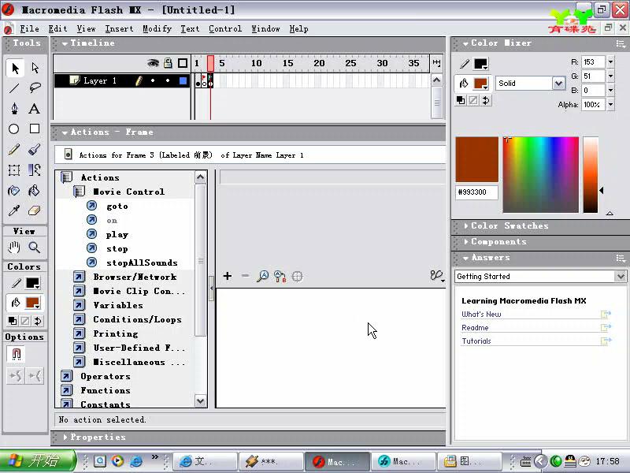Open the Readme link
The width and height of the screenshot is (630, 473).
(475, 328)
